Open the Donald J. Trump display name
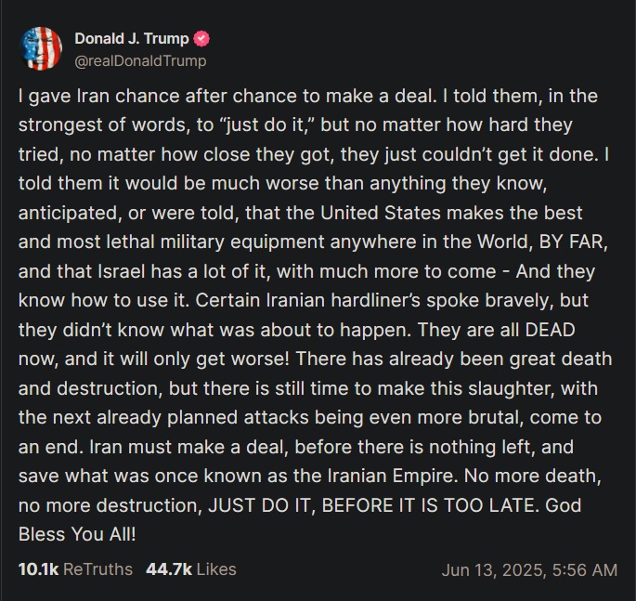Viewport: 636px width, 601px height. (131, 39)
